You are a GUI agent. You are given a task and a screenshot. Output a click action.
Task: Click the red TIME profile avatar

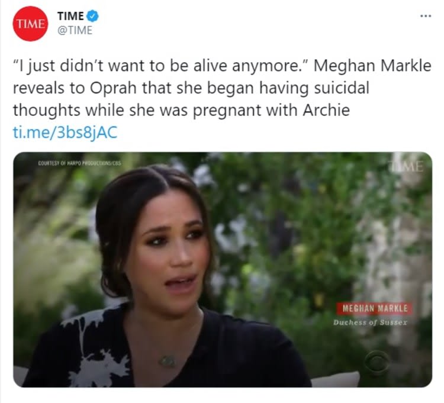click(30, 23)
